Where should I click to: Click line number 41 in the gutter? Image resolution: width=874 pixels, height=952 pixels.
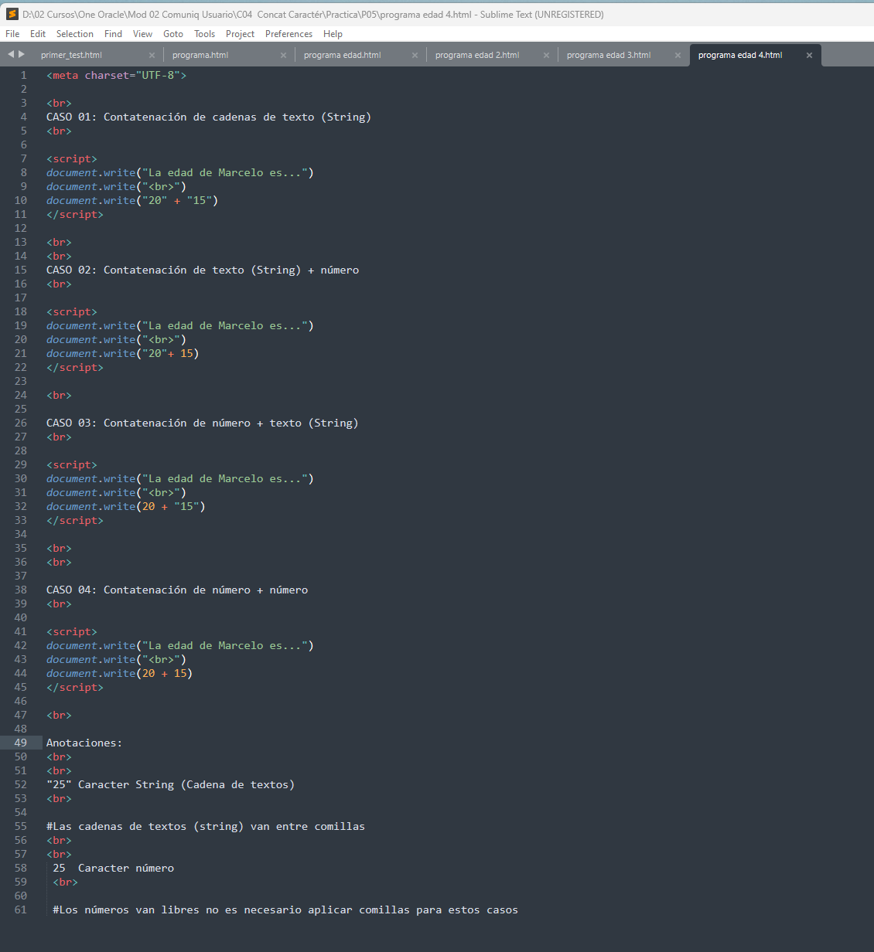click(x=21, y=632)
